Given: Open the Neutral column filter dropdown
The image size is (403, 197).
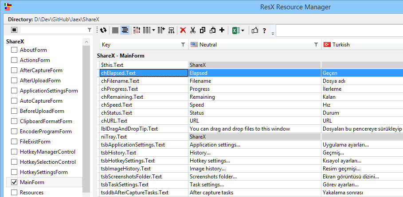Looking at the screenshot, I should pyautogui.click(x=316, y=45).
